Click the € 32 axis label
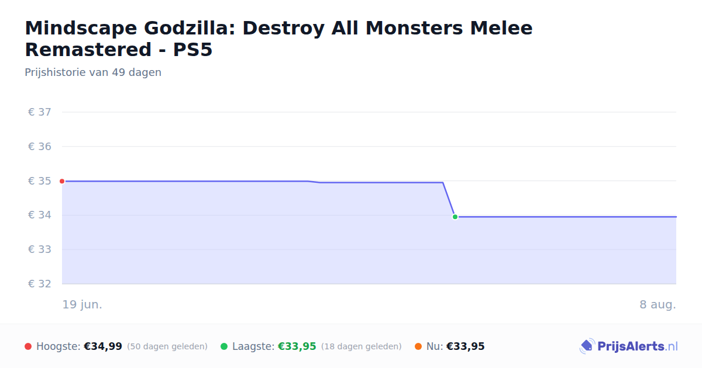The height and width of the screenshot is (368, 702). coord(40,284)
